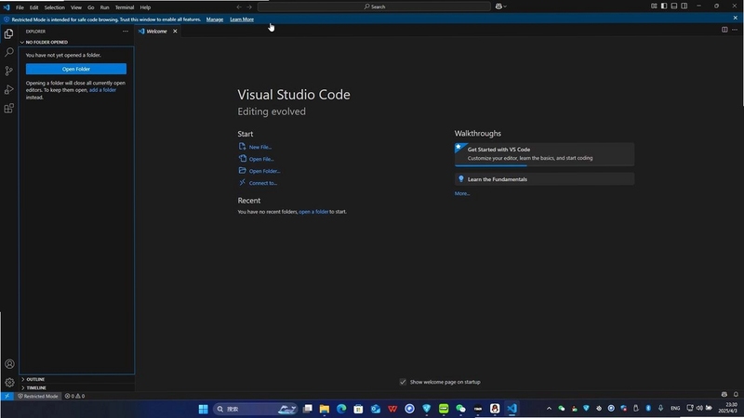744x418 pixels.
Task: Click Open File... under Start
Action: coord(261,159)
